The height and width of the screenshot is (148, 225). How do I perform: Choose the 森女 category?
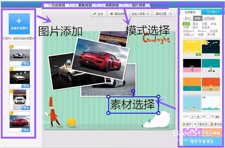pos(195,27)
